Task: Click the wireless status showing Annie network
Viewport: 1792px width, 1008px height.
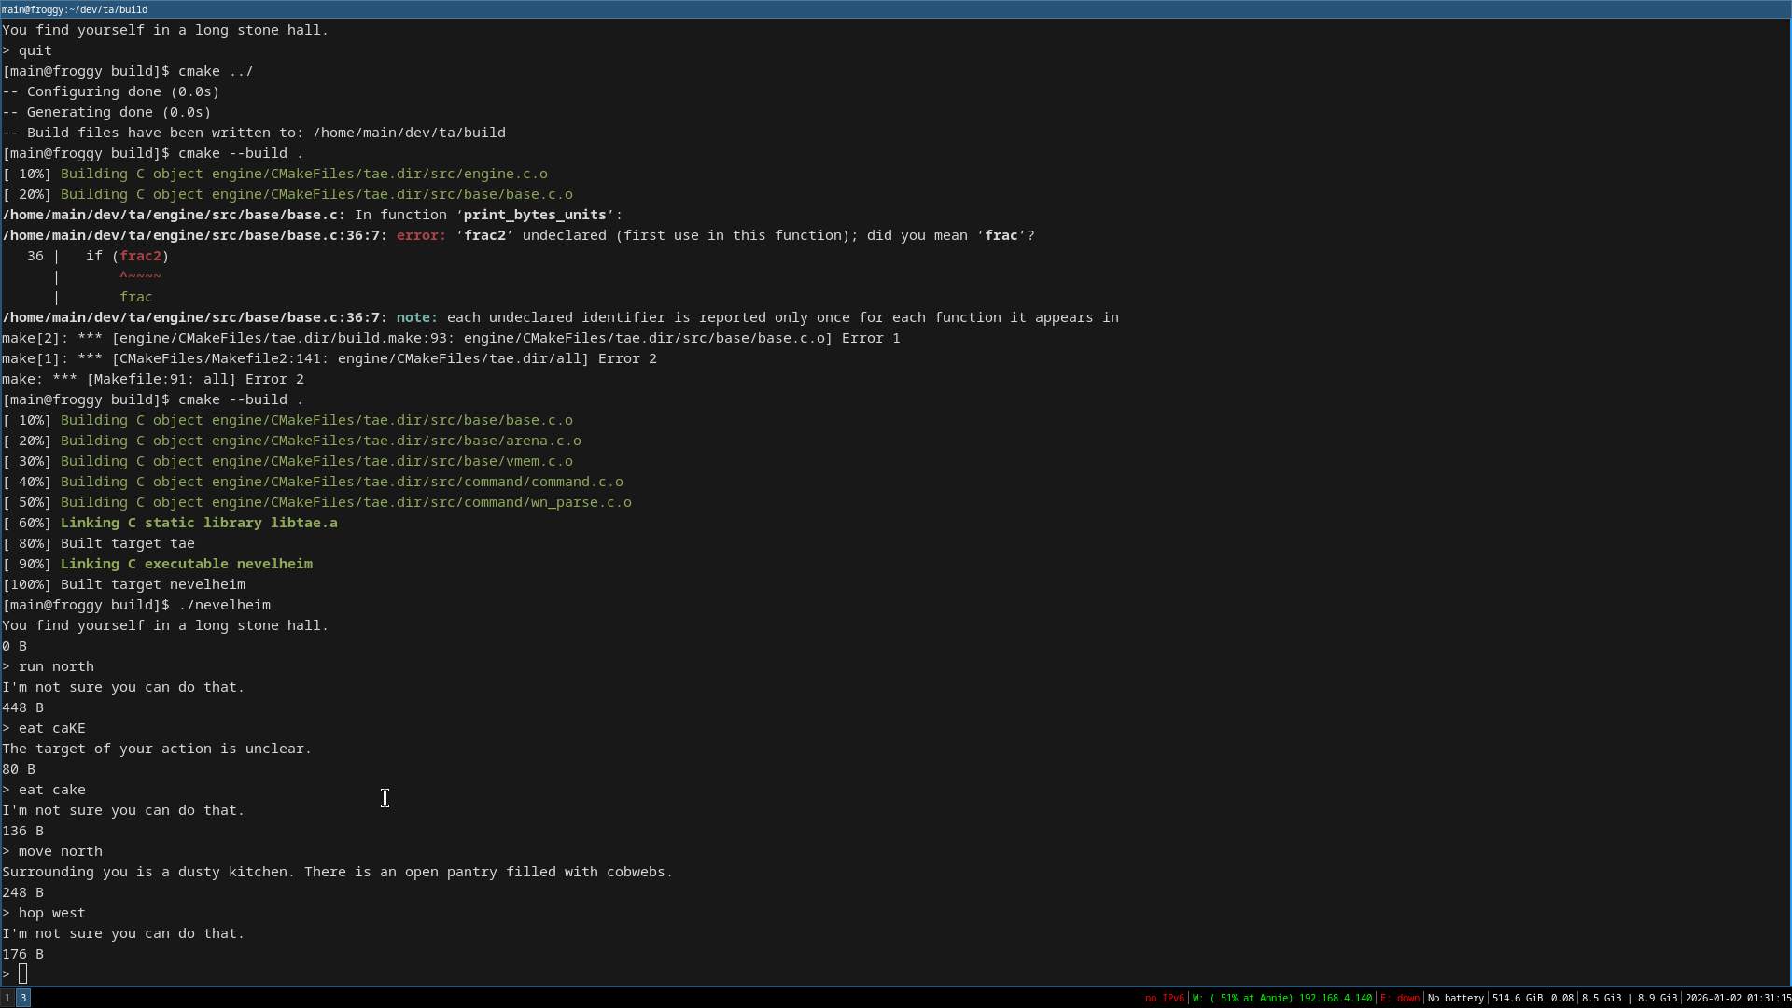Action: (x=1281, y=998)
